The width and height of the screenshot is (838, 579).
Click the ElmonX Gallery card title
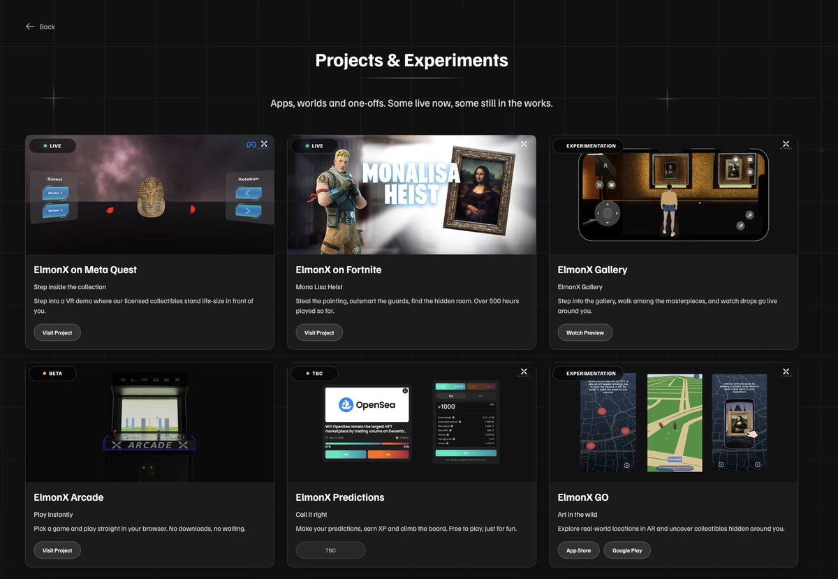pos(592,270)
